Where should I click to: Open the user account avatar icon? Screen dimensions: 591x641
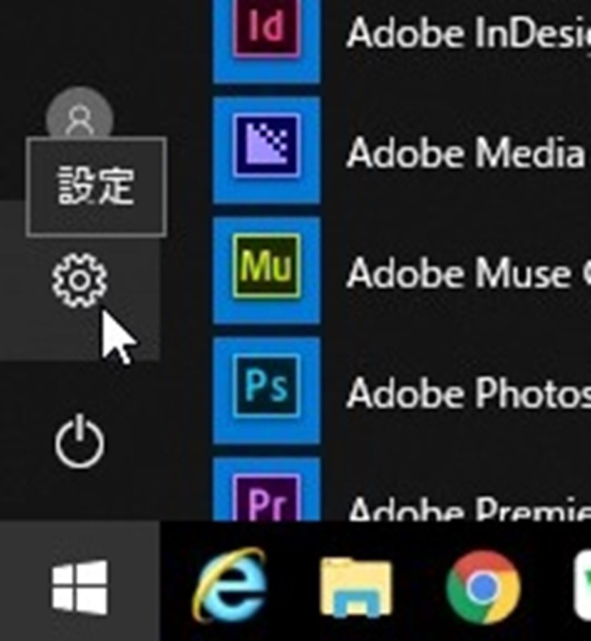pyautogui.click(x=80, y=115)
